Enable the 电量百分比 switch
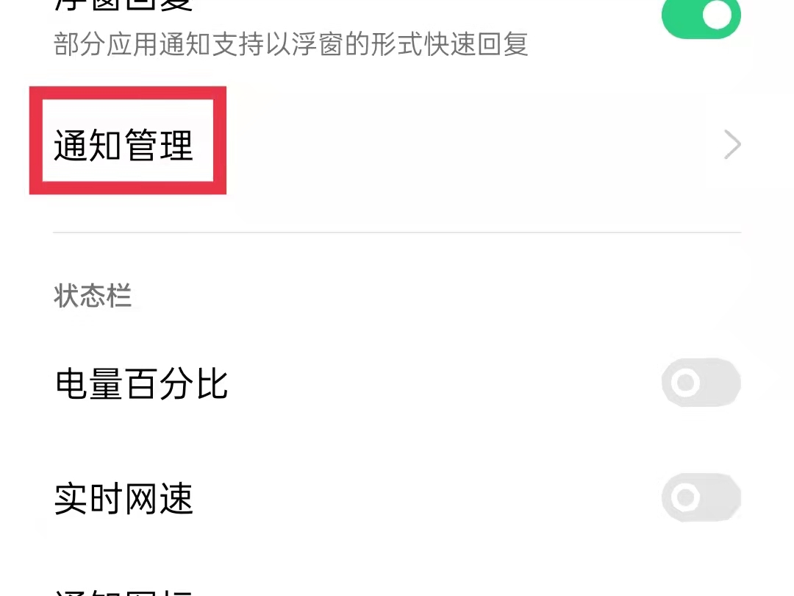 point(701,383)
